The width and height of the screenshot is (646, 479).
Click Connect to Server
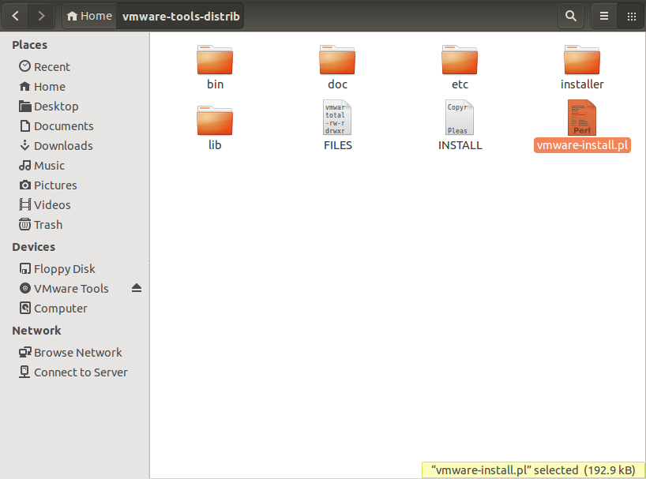(73, 372)
